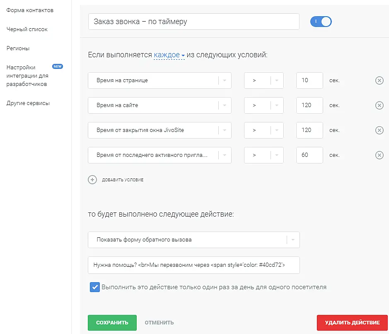This screenshot has width=389, height=334.
Task: Expand the 'Время на странице' condition dropdown
Action: point(224,80)
